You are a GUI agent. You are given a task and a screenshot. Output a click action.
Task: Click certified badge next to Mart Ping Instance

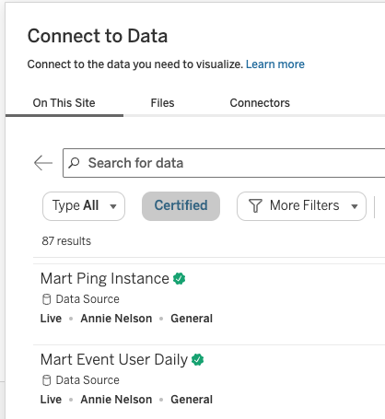[x=179, y=279]
